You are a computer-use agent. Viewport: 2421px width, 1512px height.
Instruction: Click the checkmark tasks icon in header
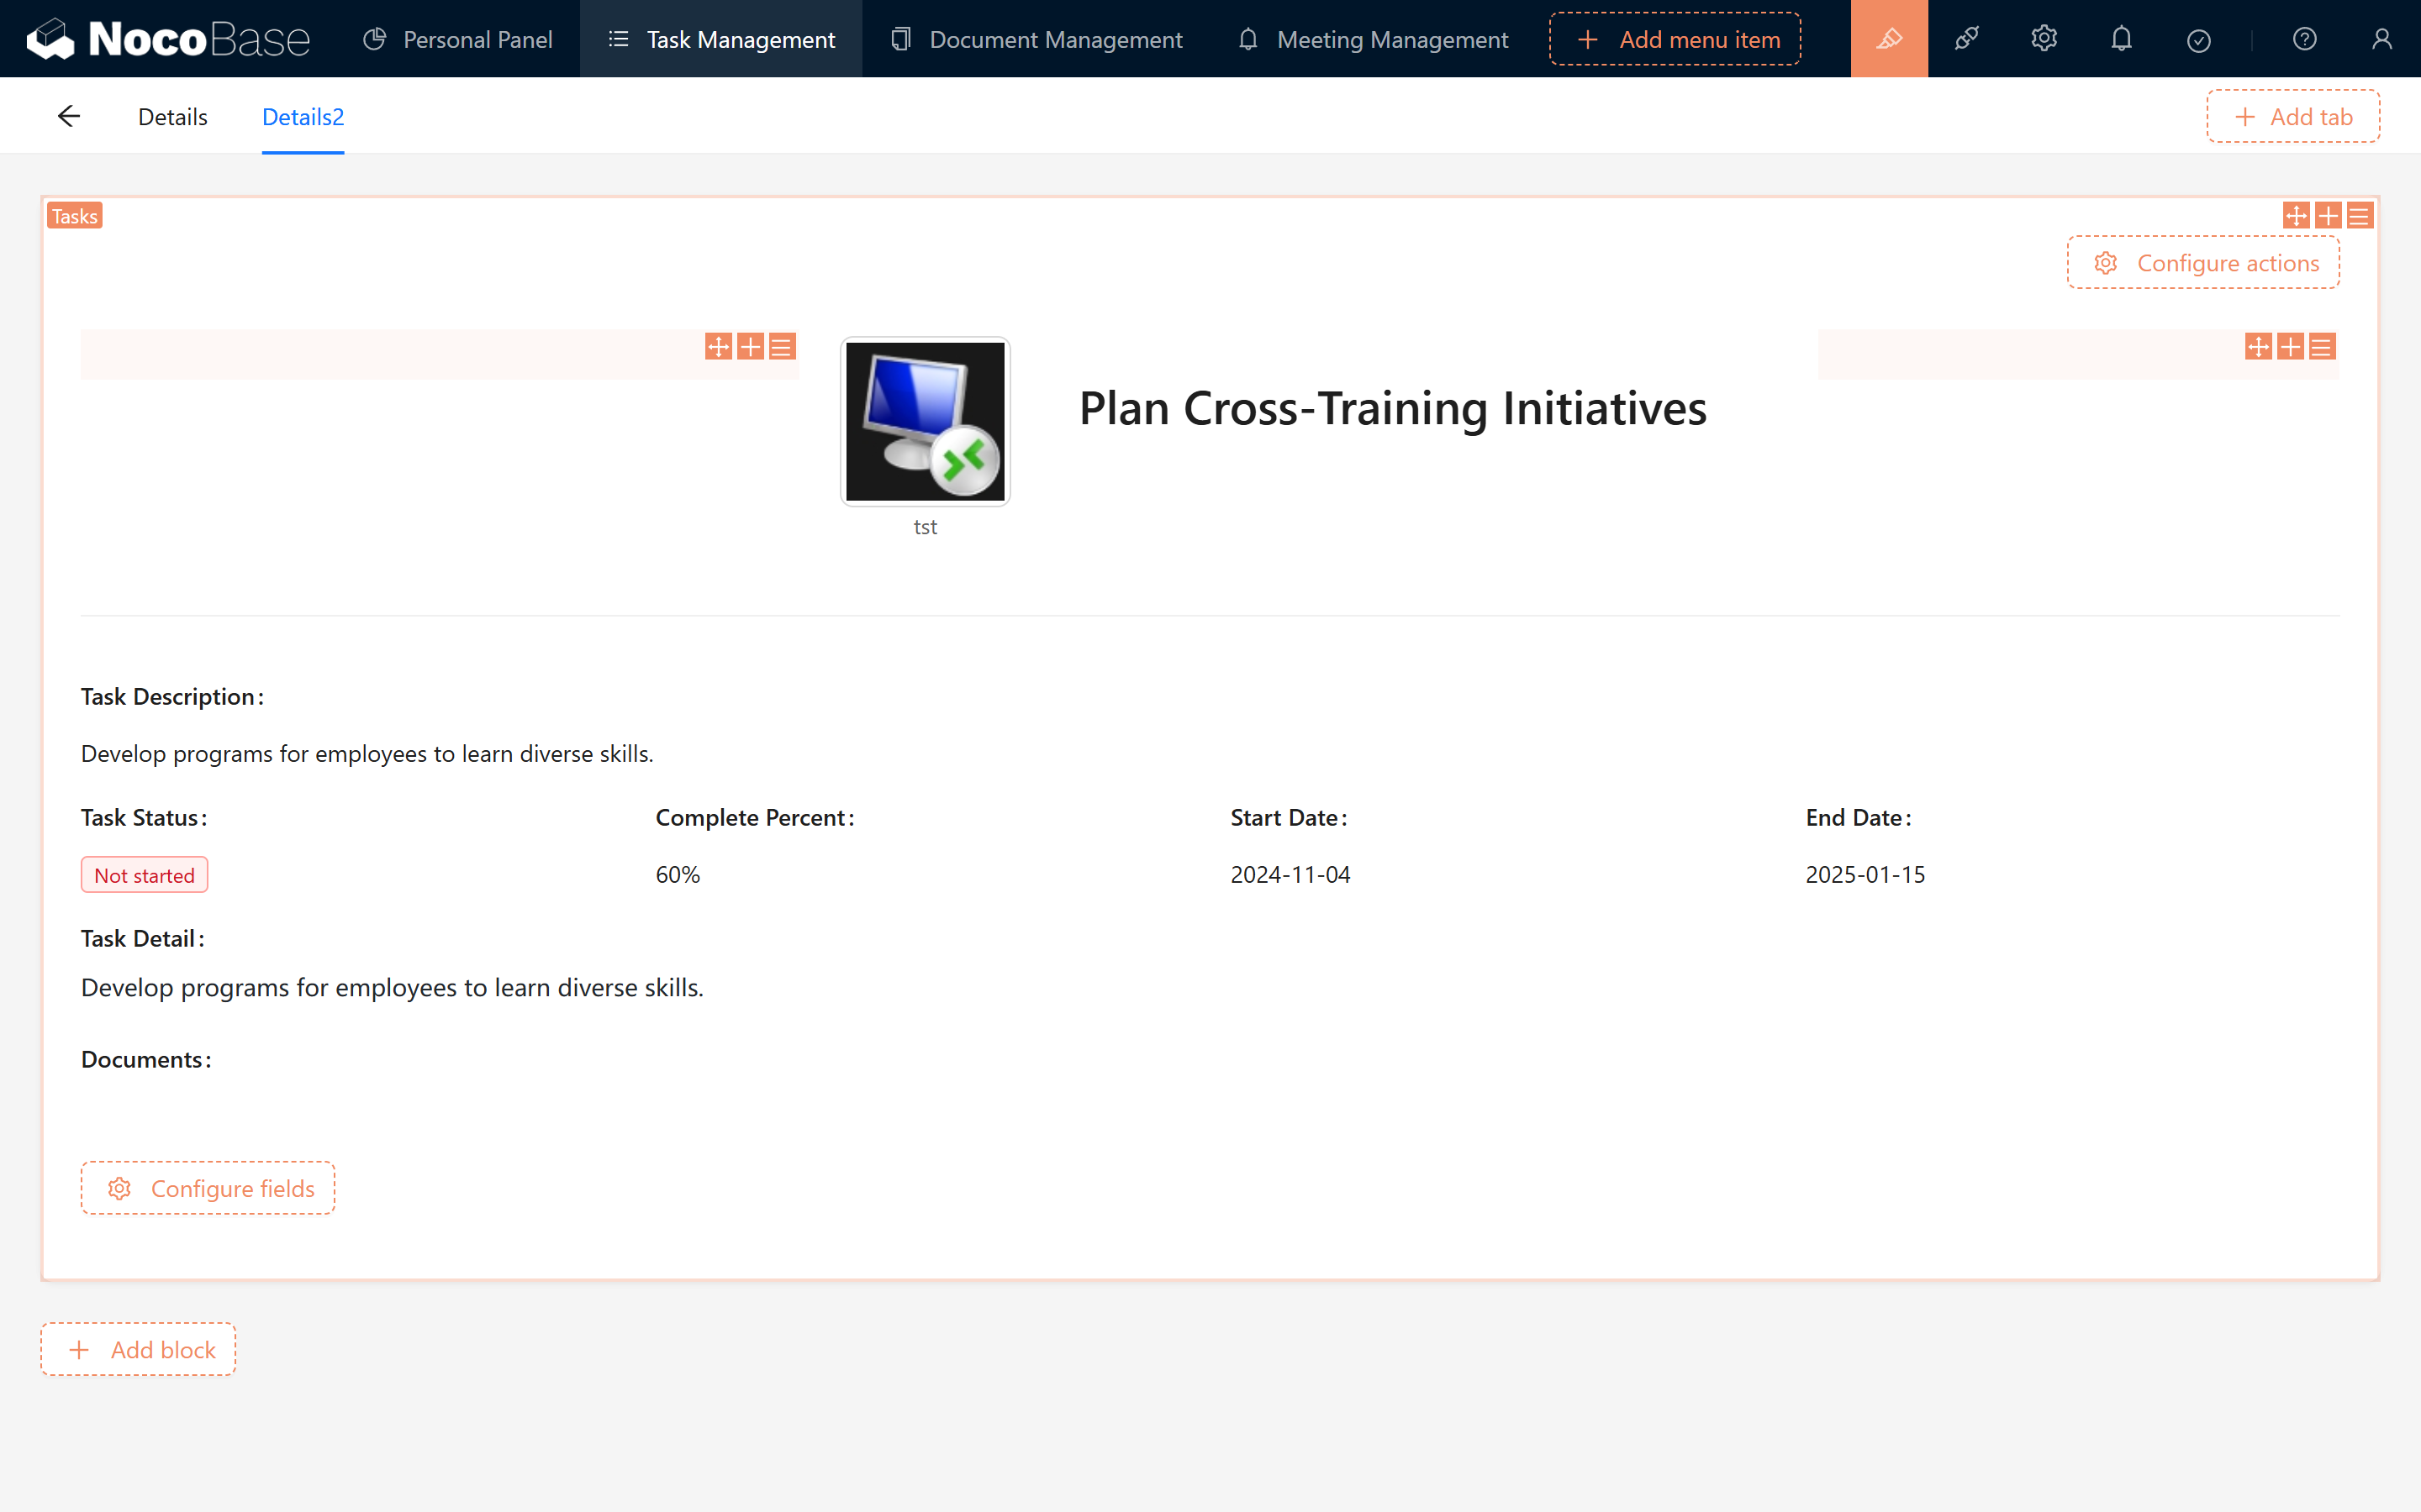[x=2198, y=40]
